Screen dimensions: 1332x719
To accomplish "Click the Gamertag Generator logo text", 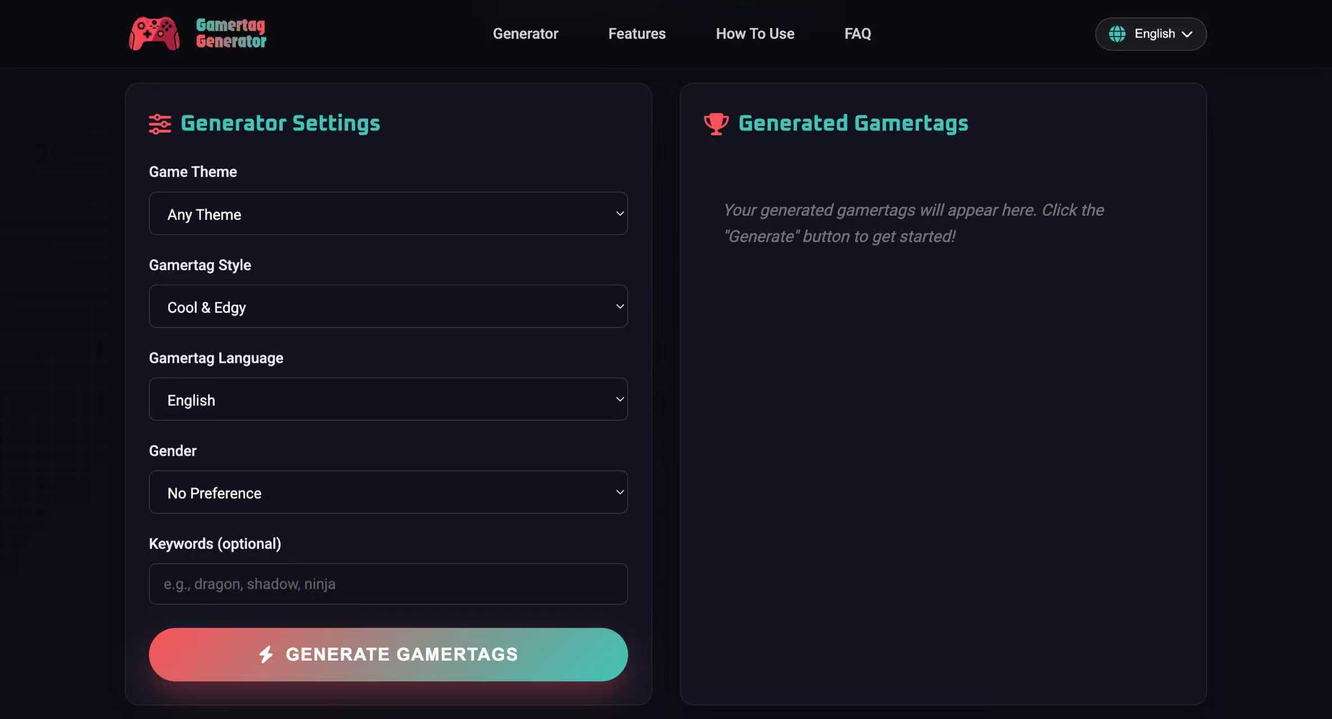I will [x=230, y=33].
